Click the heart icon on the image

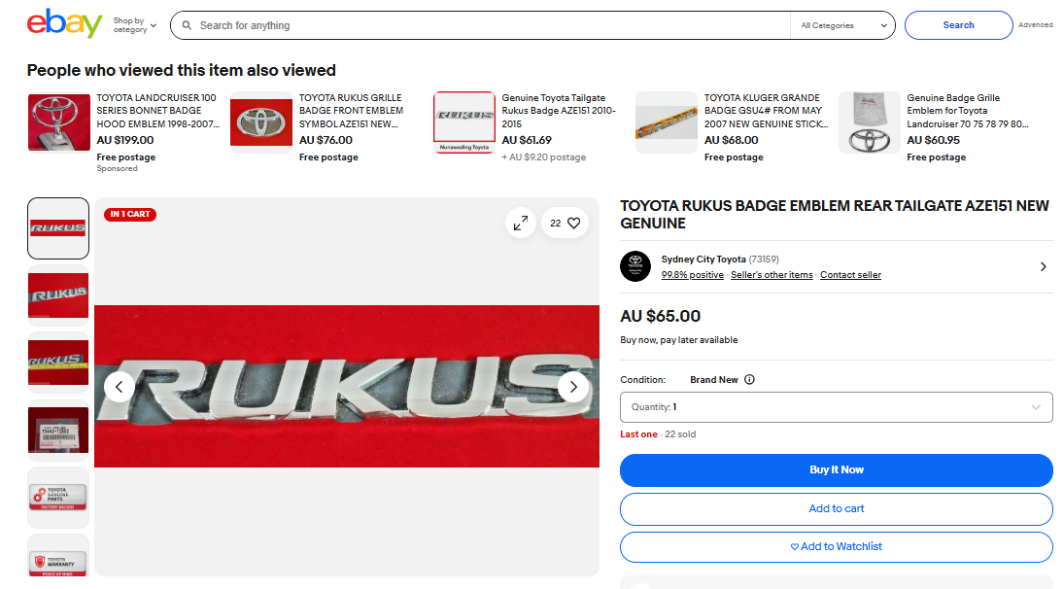(x=573, y=223)
